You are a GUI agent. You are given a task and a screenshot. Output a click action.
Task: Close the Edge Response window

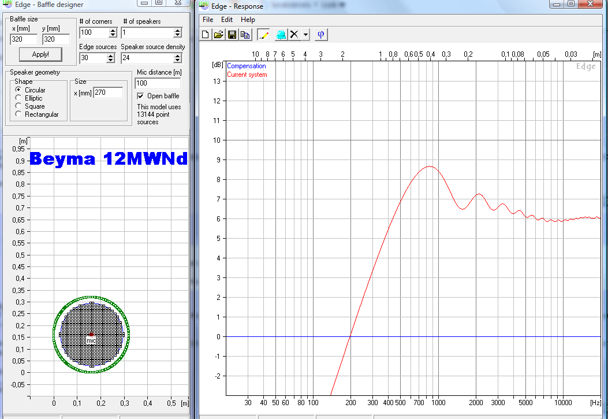(x=590, y=4)
